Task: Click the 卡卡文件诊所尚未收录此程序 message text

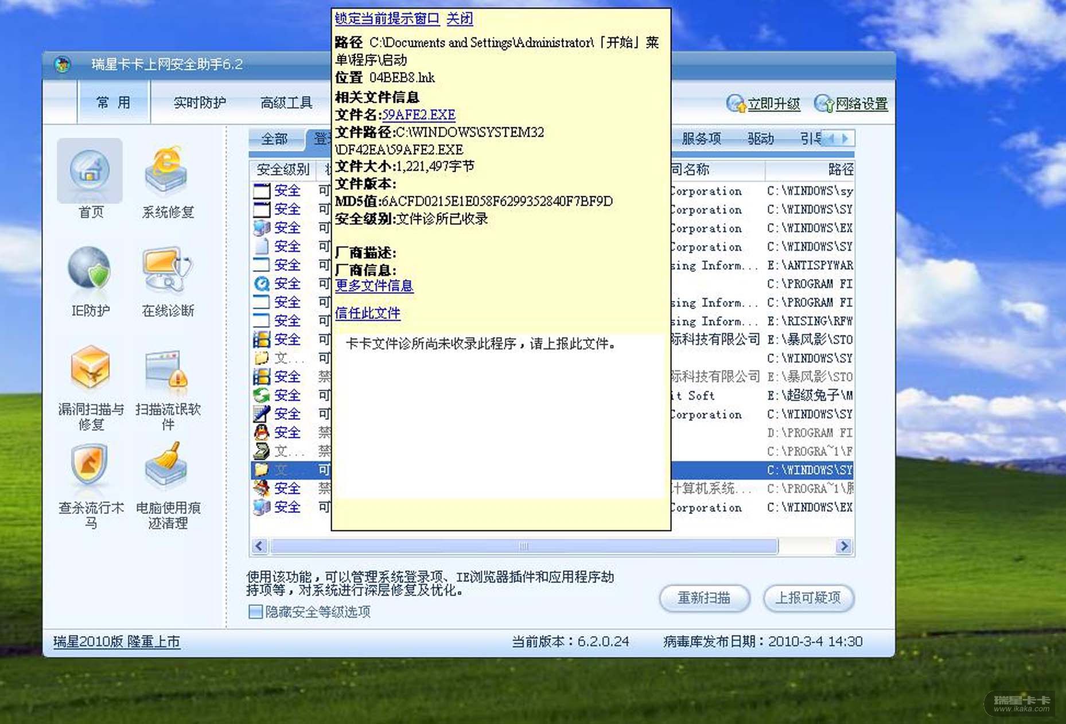Action: tap(481, 344)
